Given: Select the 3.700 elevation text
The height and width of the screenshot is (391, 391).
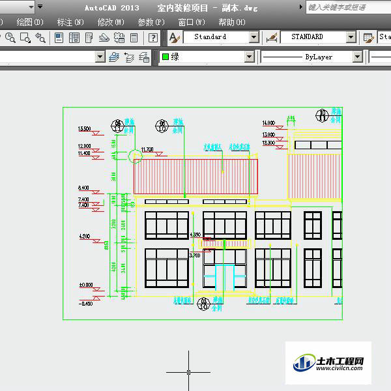Looking at the screenshot, I should (195, 255).
